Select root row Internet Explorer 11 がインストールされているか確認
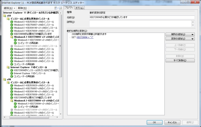Image resolution: width=201 pixels, height=127 pixels. (x=31, y=13)
